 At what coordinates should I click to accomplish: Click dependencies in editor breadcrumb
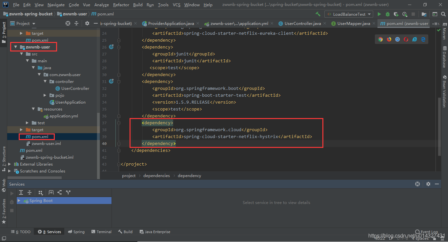156,175
